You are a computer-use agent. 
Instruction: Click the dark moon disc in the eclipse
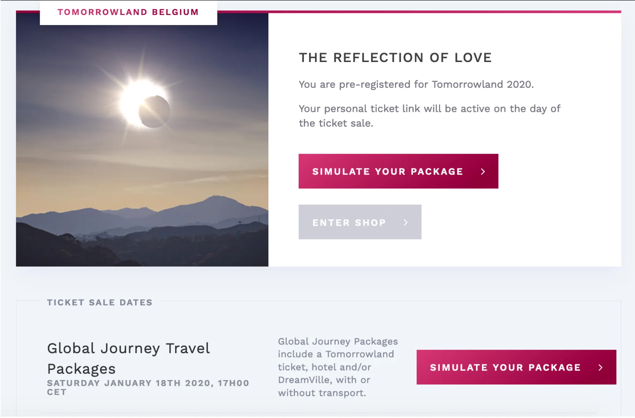coord(154,112)
